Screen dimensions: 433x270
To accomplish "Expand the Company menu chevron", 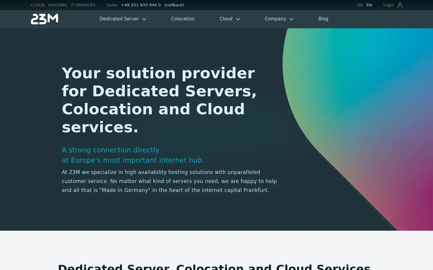I will pyautogui.click(x=292, y=19).
